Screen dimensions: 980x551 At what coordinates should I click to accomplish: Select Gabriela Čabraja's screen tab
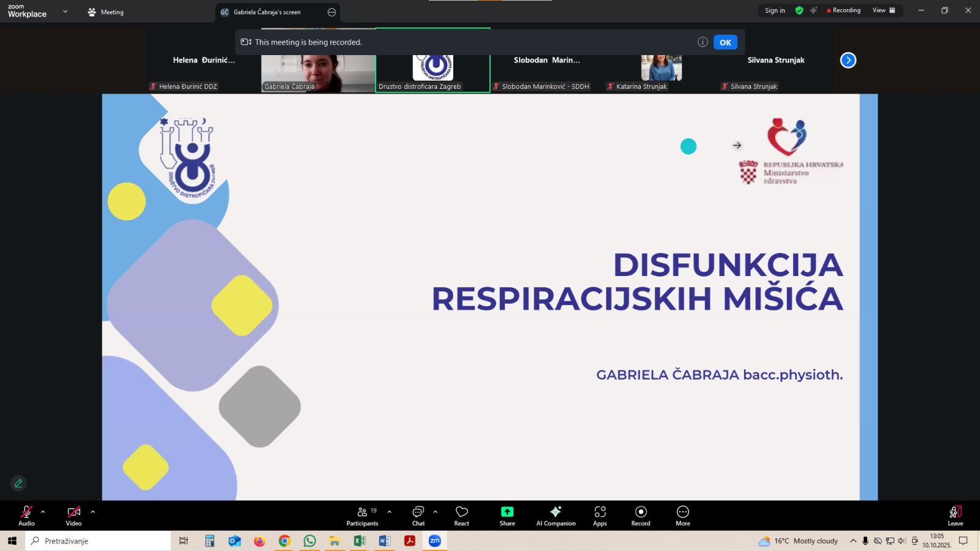point(267,12)
